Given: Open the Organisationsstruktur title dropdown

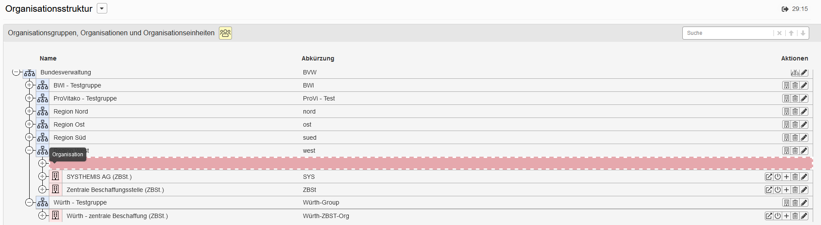Looking at the screenshot, I should 102,9.
